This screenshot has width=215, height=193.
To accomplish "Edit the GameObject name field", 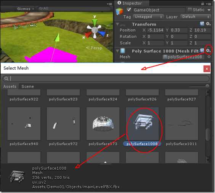I will tap(159, 10).
